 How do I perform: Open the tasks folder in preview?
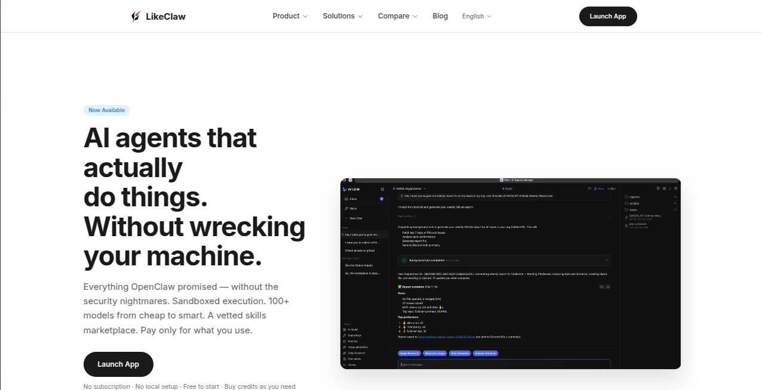[651, 210]
